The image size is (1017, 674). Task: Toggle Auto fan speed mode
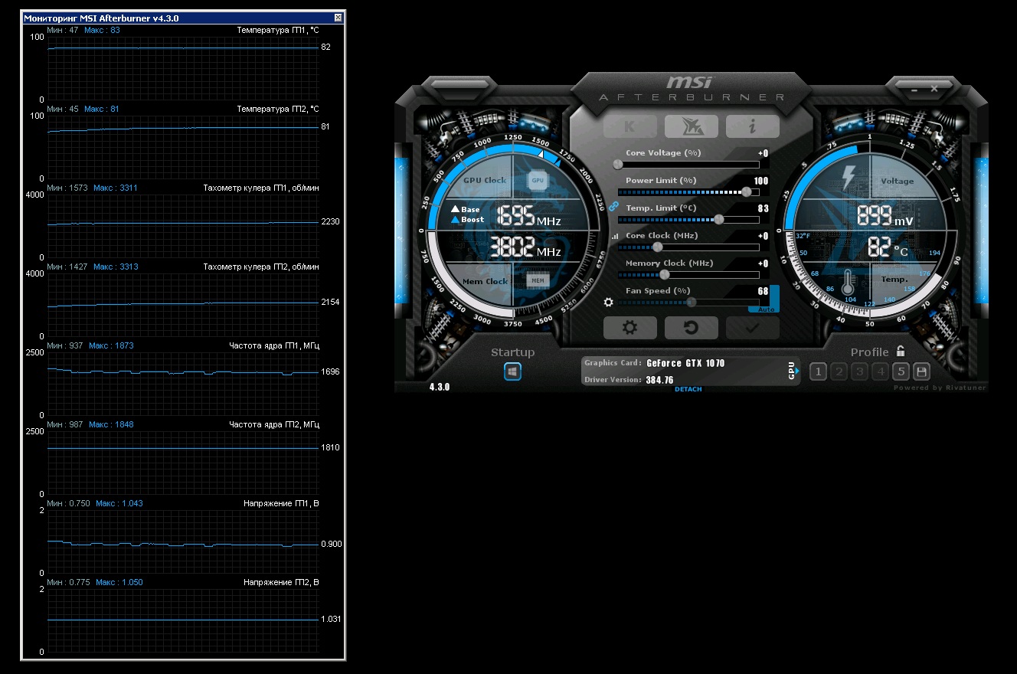[765, 309]
